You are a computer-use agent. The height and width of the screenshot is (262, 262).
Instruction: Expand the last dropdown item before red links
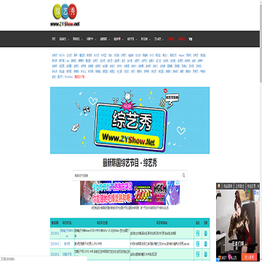click(x=159, y=39)
